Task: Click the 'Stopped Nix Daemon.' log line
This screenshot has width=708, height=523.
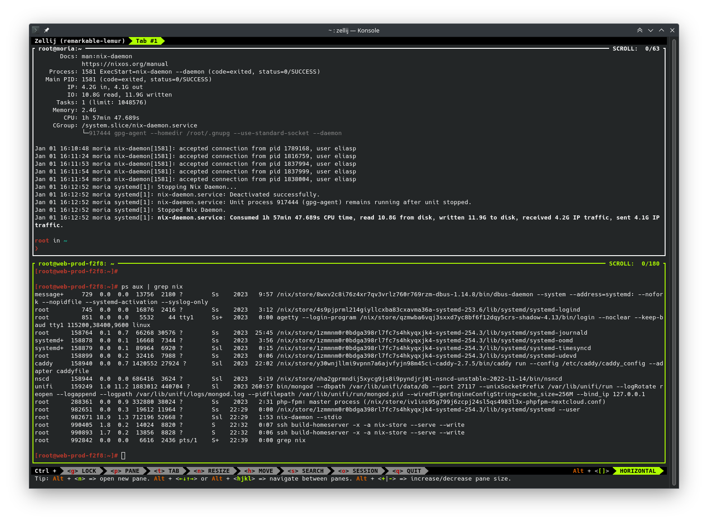Action: [x=130, y=210]
